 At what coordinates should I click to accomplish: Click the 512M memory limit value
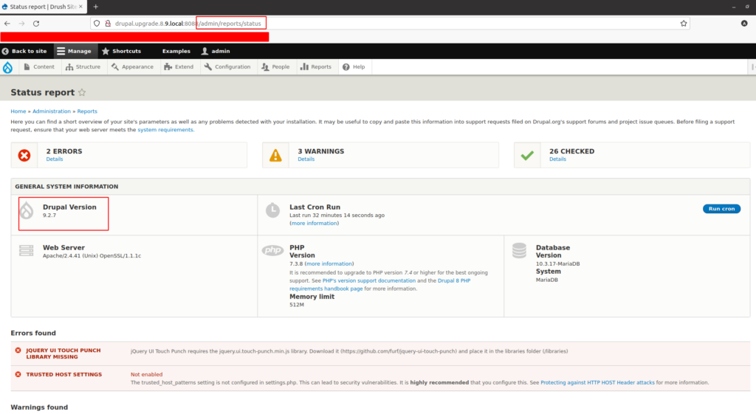click(x=297, y=305)
